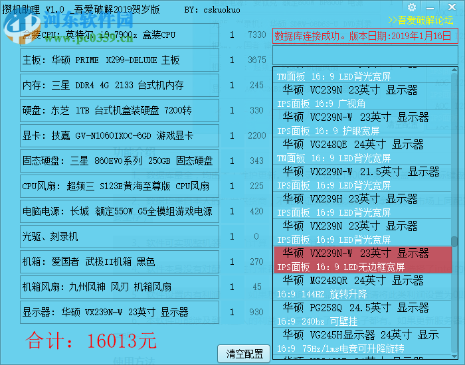Select the 机箱风扇 九州风神 风刃 row
Image resolution: width=465 pixels, height=365 pixels.
click(x=120, y=287)
